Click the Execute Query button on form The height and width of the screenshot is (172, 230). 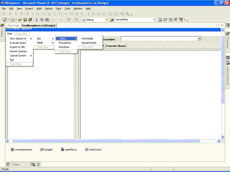(116, 46)
